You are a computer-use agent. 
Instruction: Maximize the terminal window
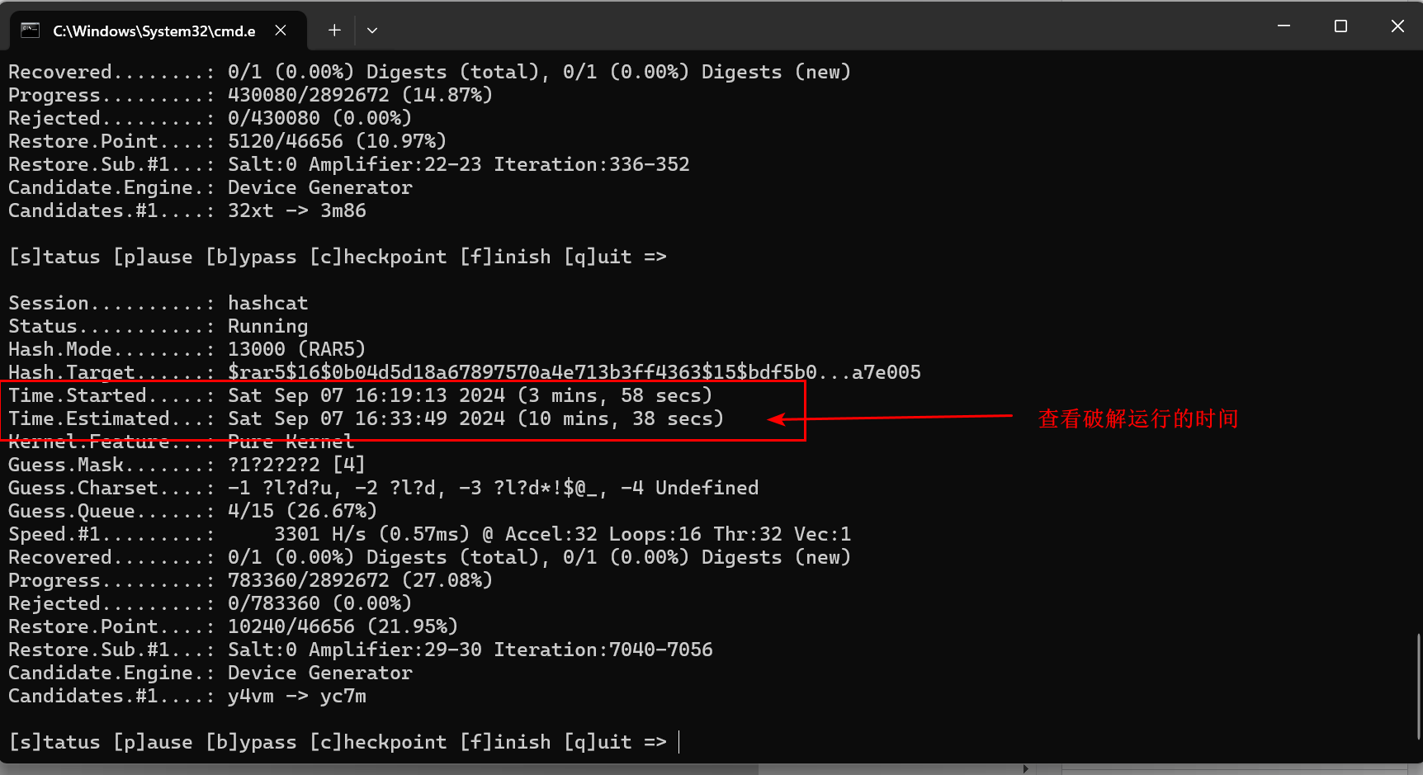click(1340, 26)
